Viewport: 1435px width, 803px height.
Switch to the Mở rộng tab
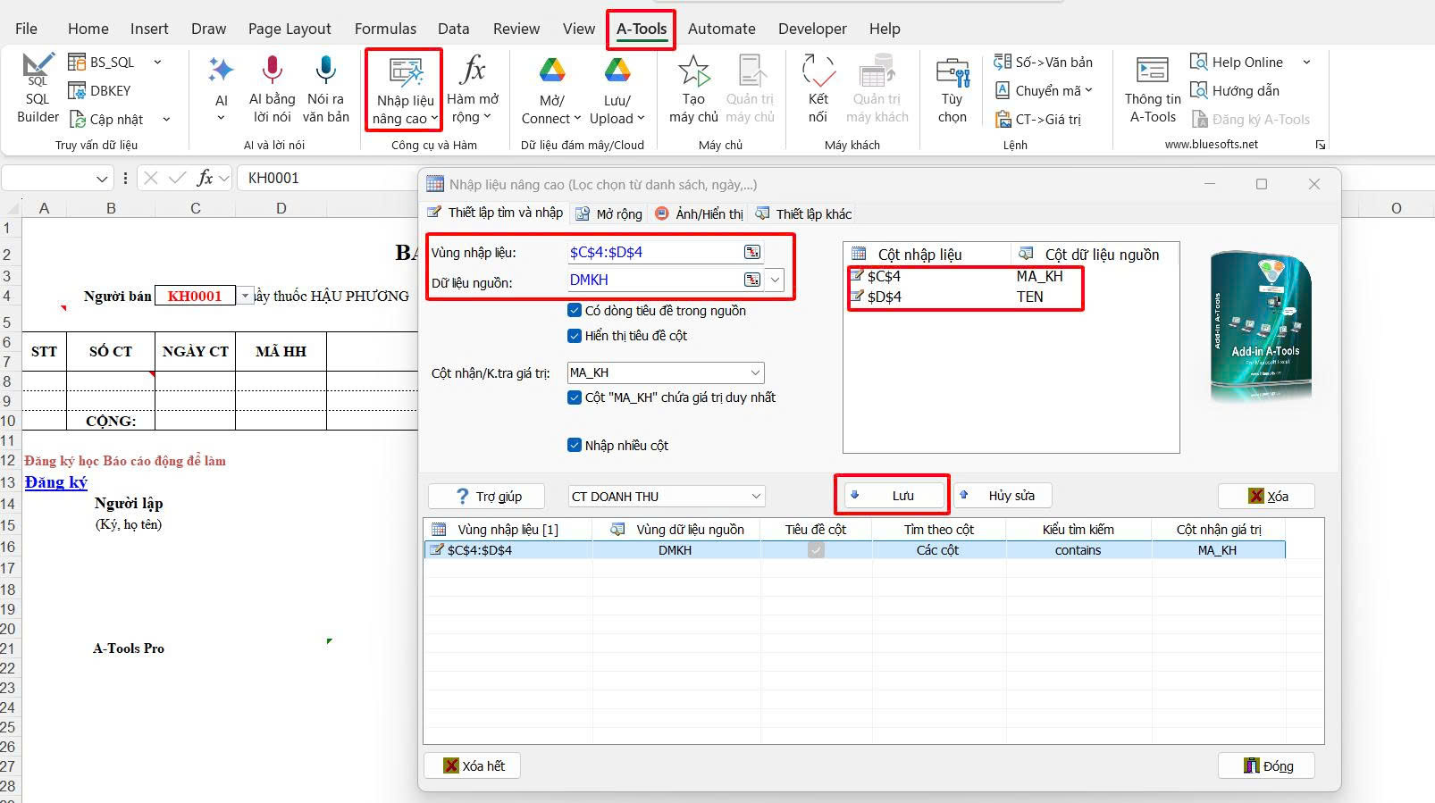[x=609, y=214]
